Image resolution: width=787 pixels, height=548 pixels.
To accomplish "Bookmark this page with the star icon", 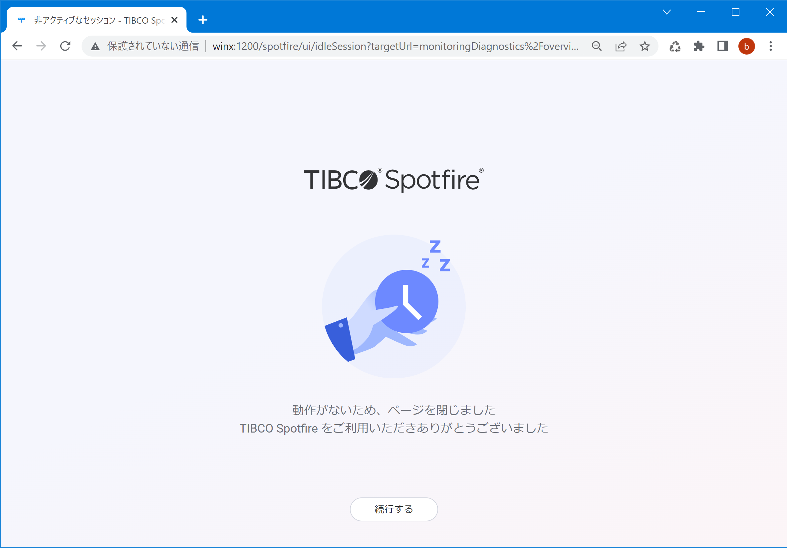I will point(645,46).
